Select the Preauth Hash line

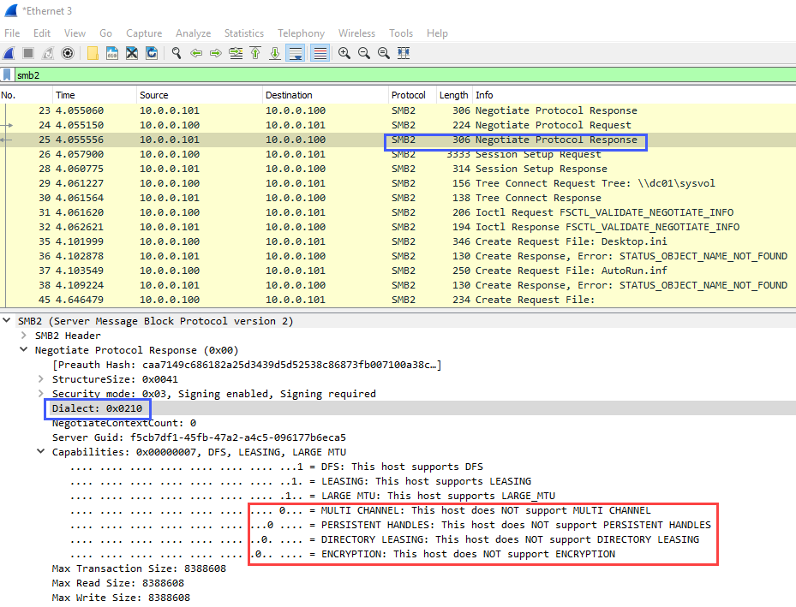247,365
